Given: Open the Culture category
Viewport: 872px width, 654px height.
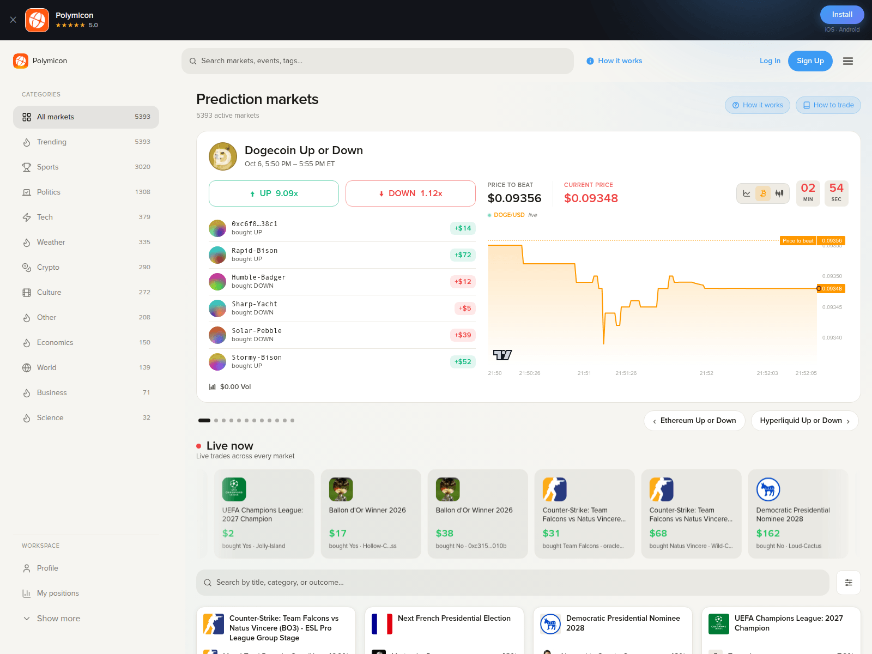Looking at the screenshot, I should (x=86, y=292).
